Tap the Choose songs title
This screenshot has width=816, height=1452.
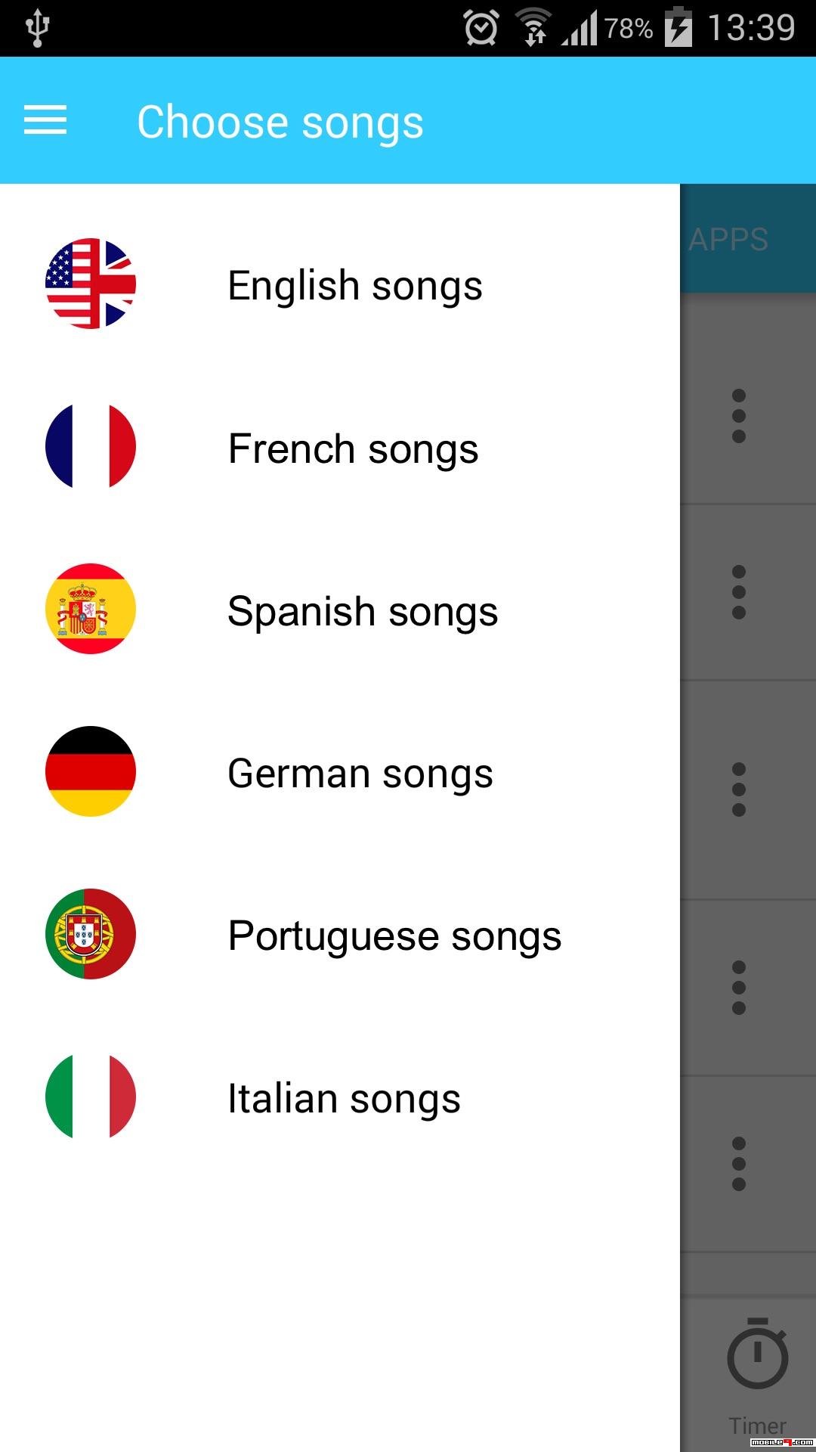[x=280, y=122]
